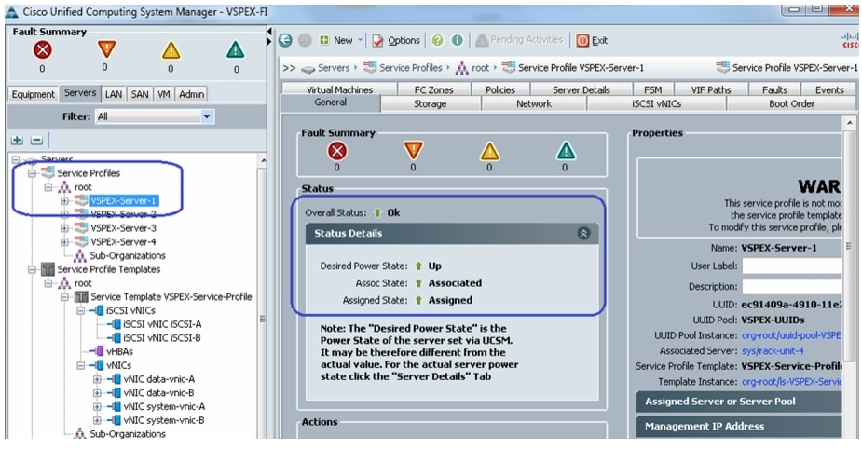
Task: Expand Management IP Address section
Action: pyautogui.click(x=739, y=427)
